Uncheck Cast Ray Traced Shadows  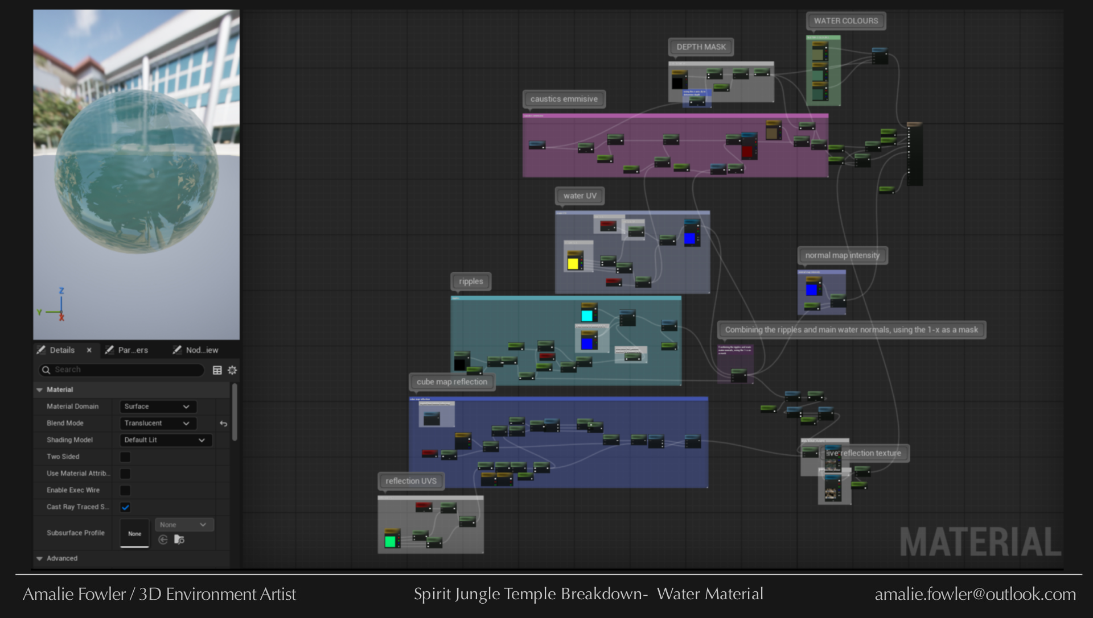pos(125,507)
